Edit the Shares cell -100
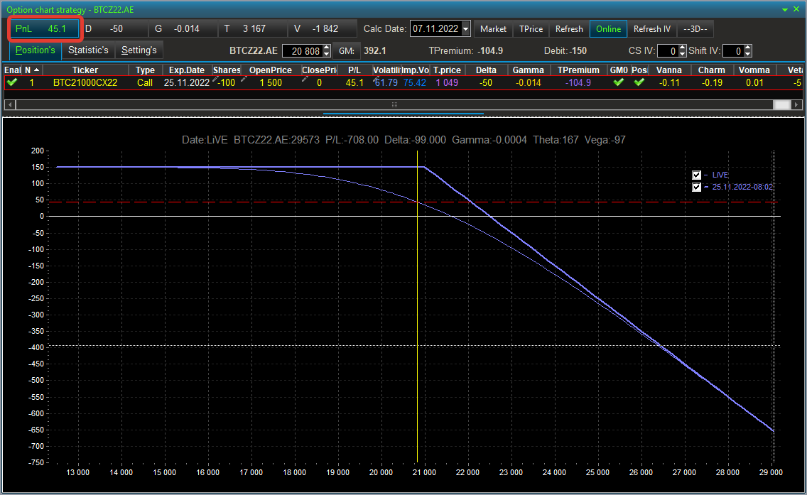The width and height of the screenshot is (807, 495). (226, 82)
